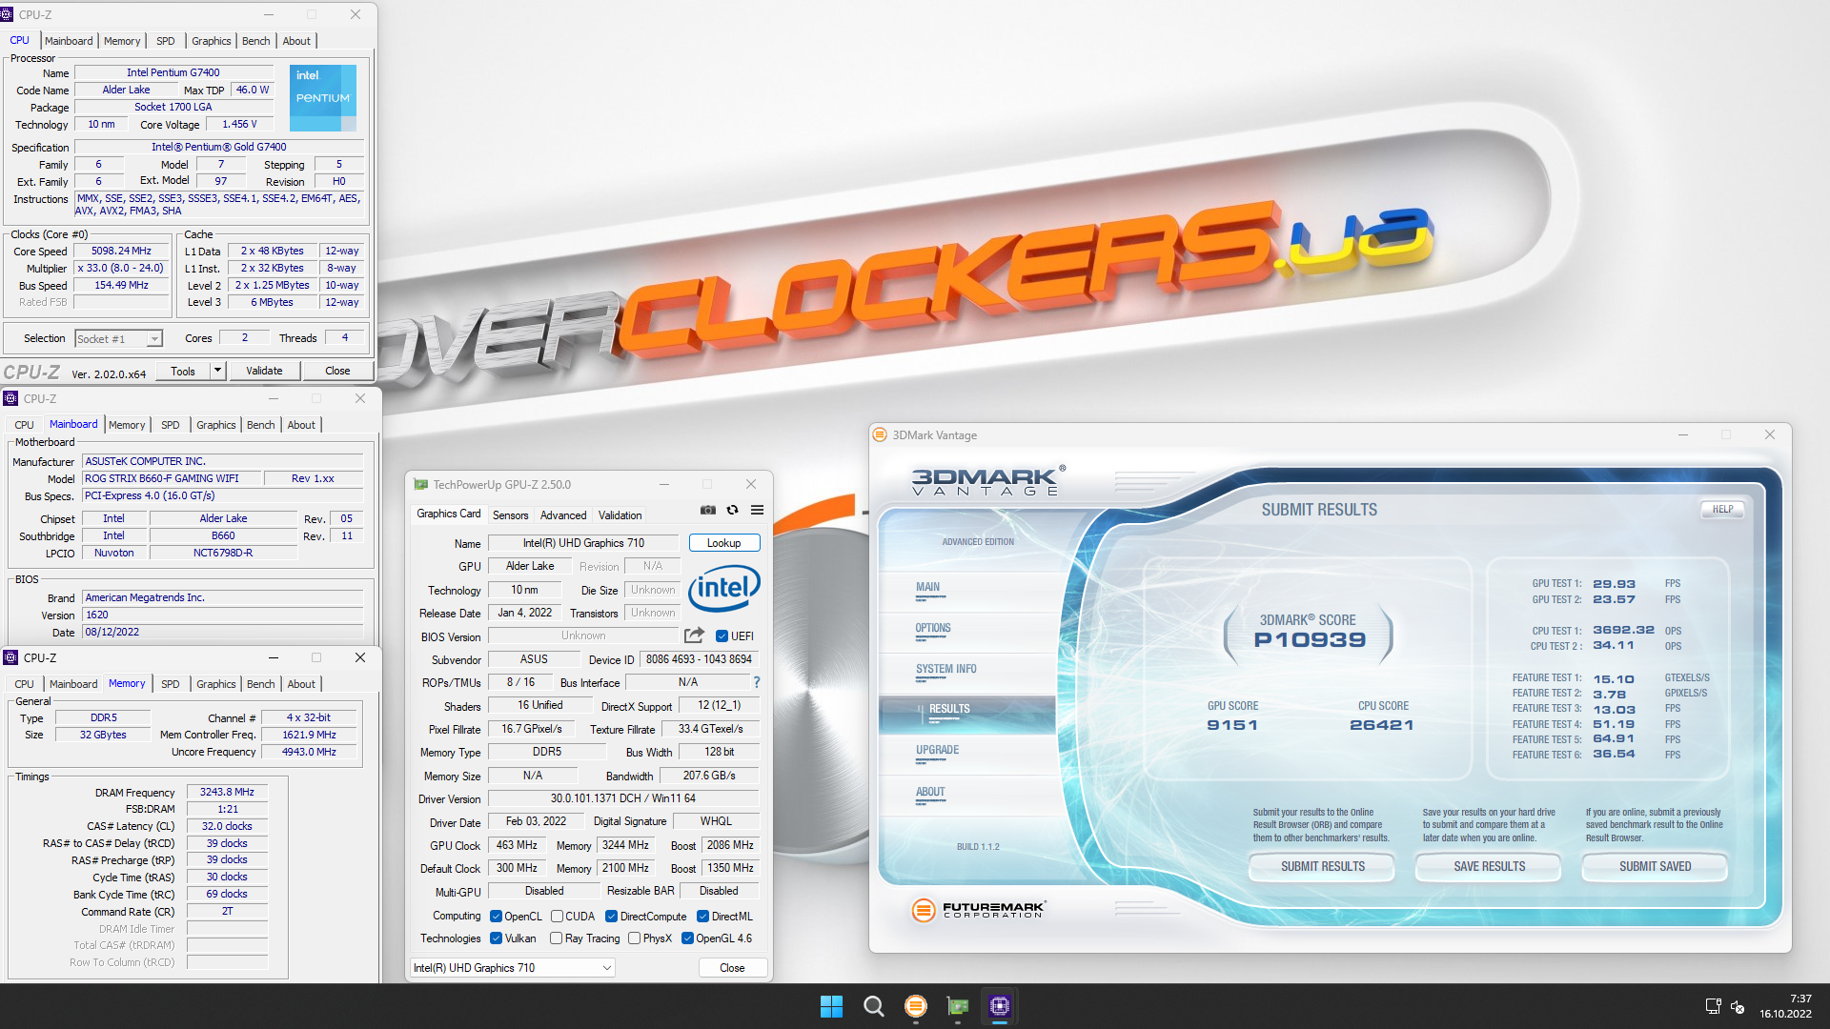
Task: Click 3DMark Vantage taskbar icon
Action: click(x=915, y=1006)
